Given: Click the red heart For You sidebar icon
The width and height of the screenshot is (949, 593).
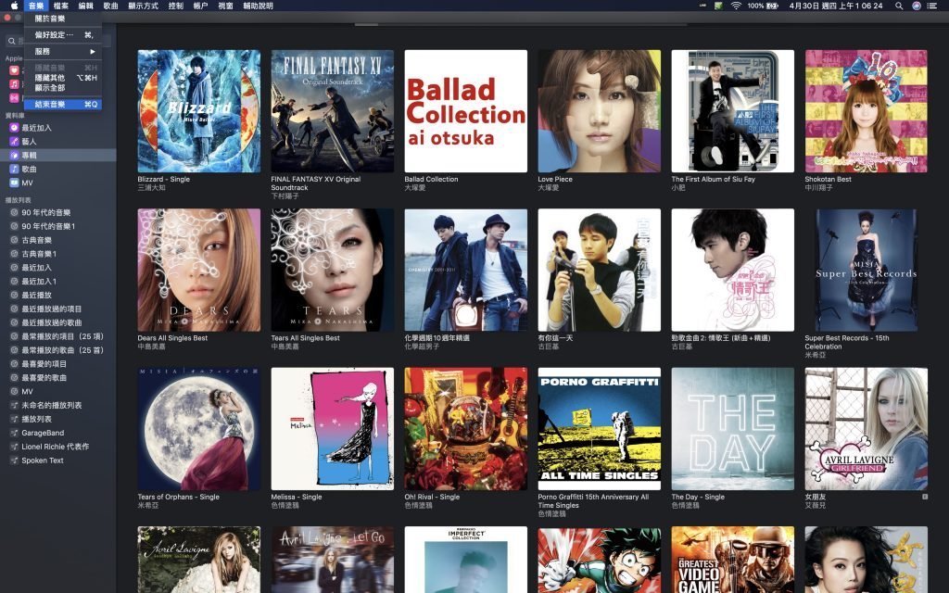Looking at the screenshot, I should [14, 70].
